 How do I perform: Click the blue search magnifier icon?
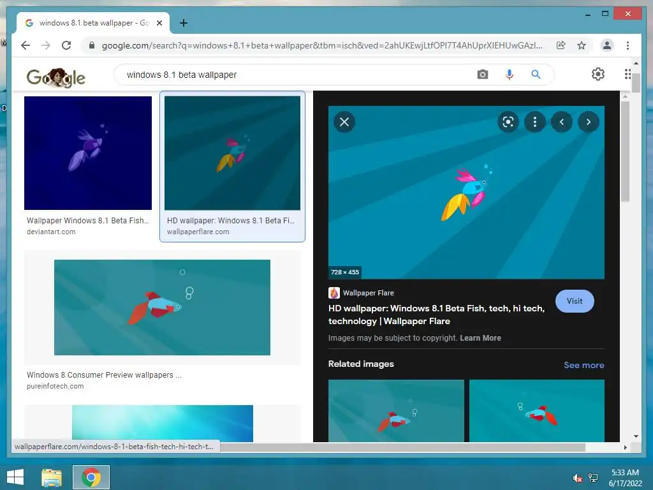(536, 75)
